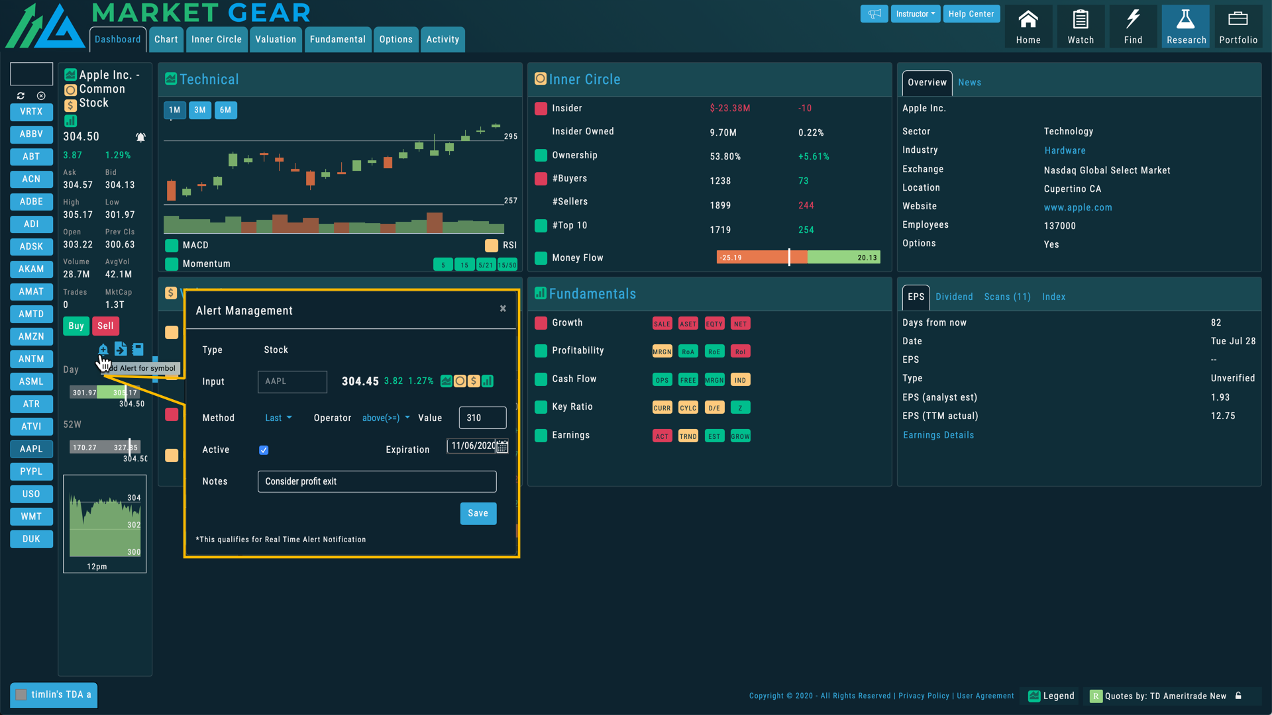Image resolution: width=1272 pixels, height=715 pixels.
Task: Select the 3M chart timeframe
Action: tap(200, 111)
